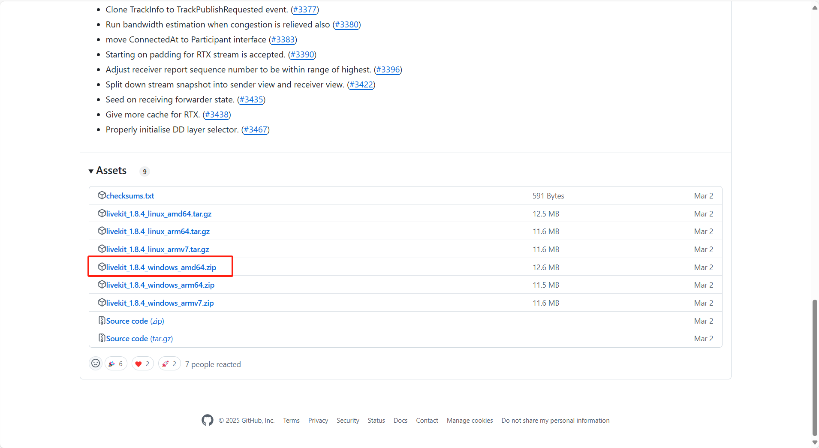This screenshot has width=819, height=448.
Task: Open pull request #3422
Action: click(x=361, y=84)
